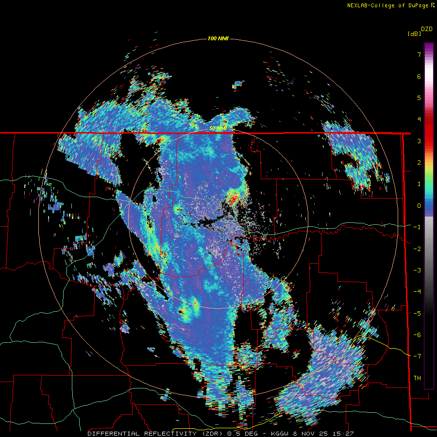Image resolution: width=437 pixels, height=437 pixels.
Task: Click the [dB] units label
Action: 414,34
